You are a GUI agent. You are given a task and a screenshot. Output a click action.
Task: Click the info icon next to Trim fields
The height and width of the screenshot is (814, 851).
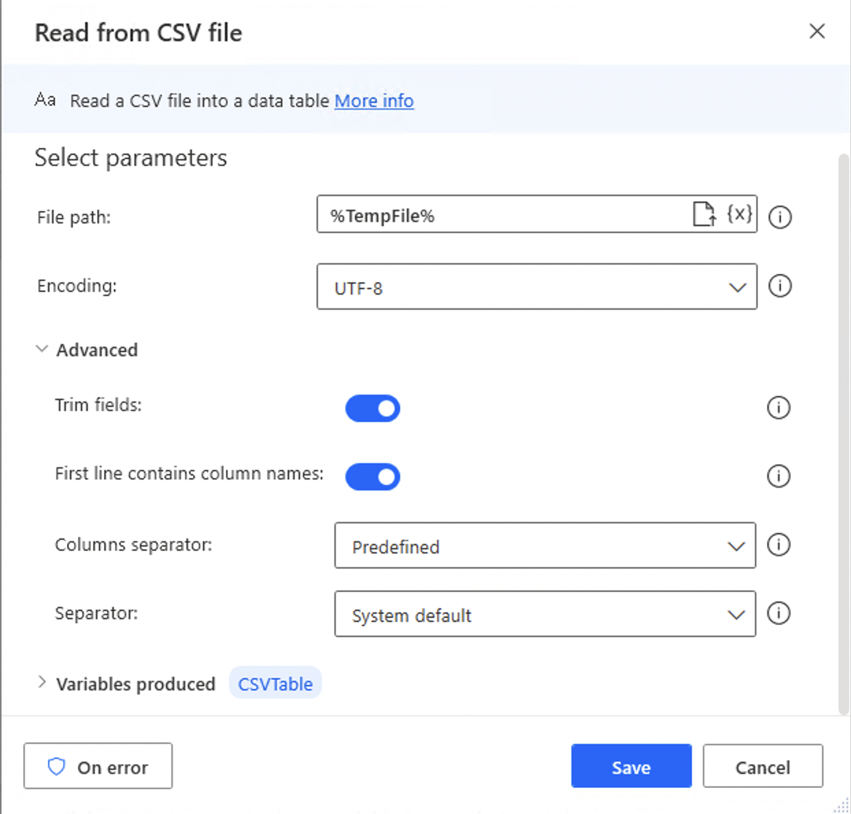coord(778,408)
